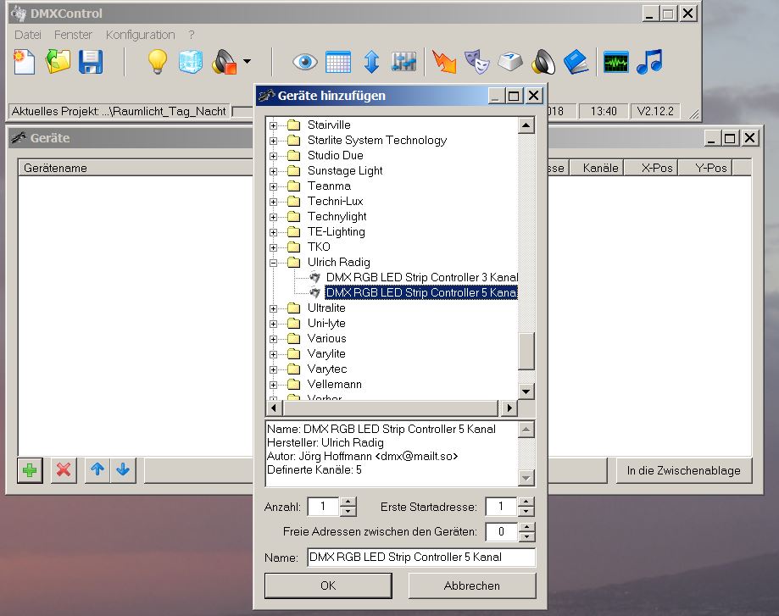Open the Fenster menu
The height and width of the screenshot is (616, 779).
(74, 35)
